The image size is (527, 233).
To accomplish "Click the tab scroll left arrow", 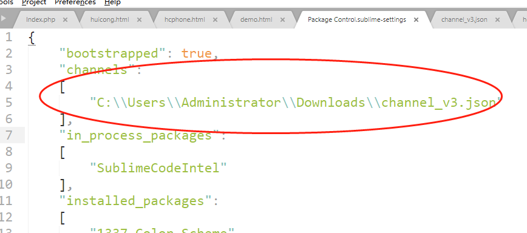I will click(x=4, y=19).
